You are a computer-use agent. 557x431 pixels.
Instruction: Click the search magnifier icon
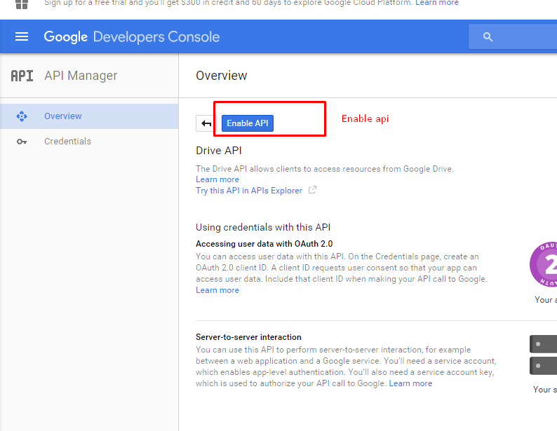coord(488,37)
